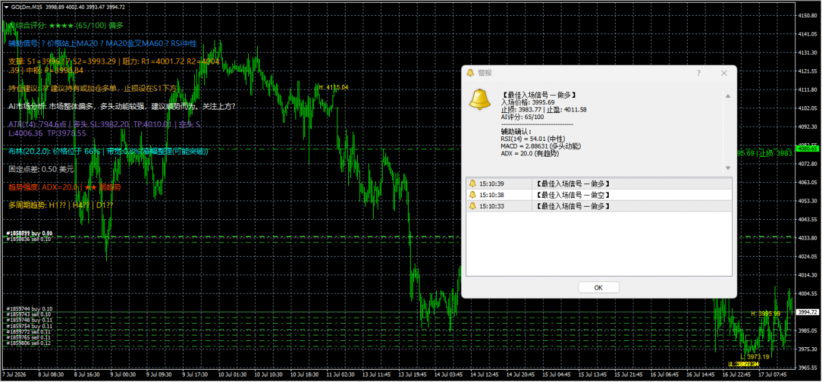
Task: Select the 15:10:38 做空 alert message cell
Action: (x=631, y=194)
